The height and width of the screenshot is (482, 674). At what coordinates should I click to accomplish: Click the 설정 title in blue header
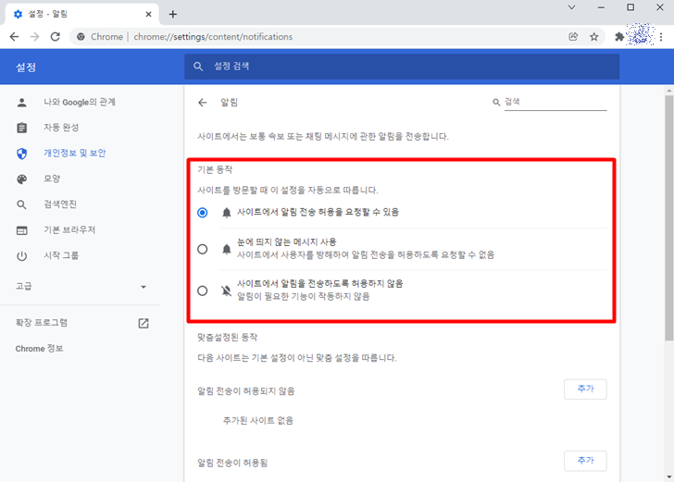pos(26,67)
